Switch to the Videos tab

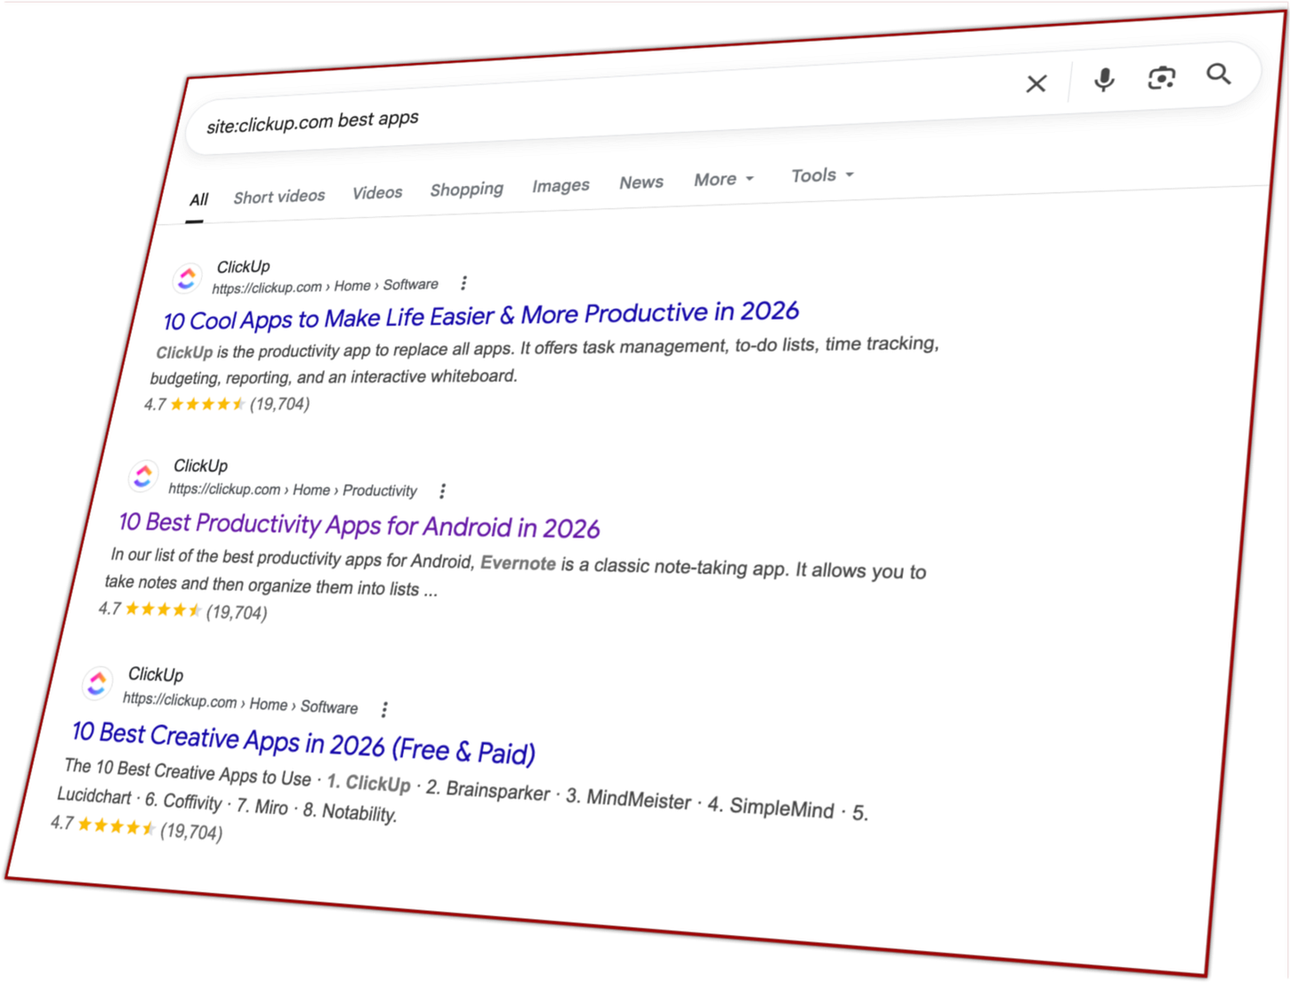377,192
